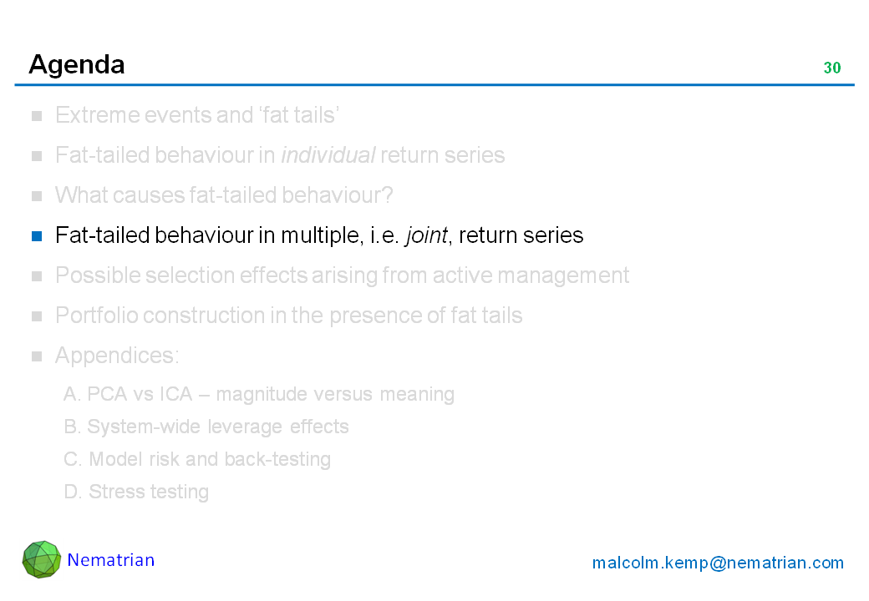
Task: Click the blue bullet beside the highlighted item
Action: pyautogui.click(x=37, y=236)
